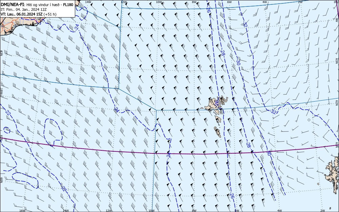Click the '12W' longitude label on top edge
The height and width of the screenshot is (212, 339).
tap(123, 2)
